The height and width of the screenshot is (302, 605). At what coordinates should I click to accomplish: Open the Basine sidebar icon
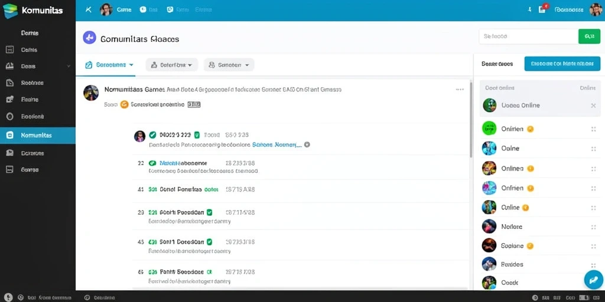[10, 99]
